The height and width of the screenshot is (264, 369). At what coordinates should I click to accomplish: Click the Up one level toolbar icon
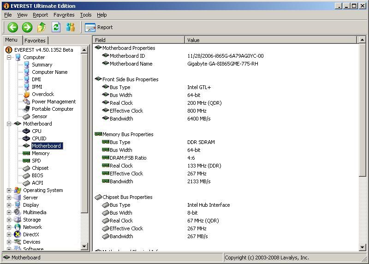(42, 27)
